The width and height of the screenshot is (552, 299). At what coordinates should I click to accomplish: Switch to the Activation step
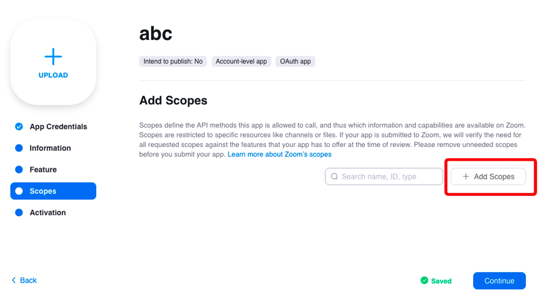[x=48, y=213]
